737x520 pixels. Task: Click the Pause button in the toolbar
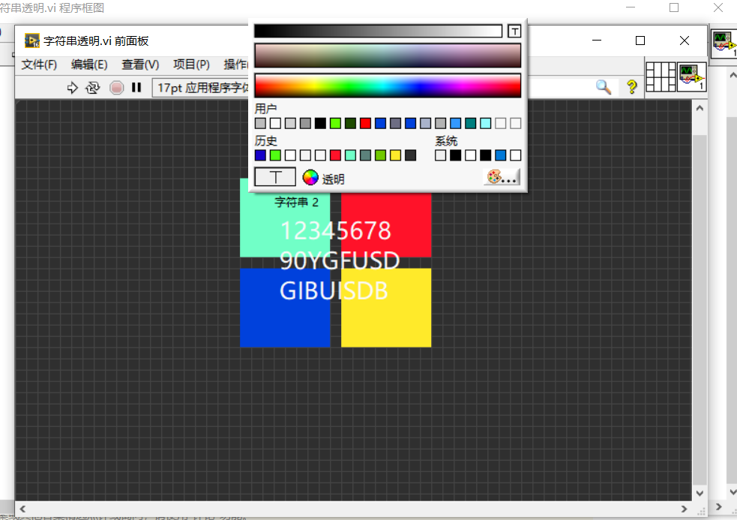pos(136,88)
